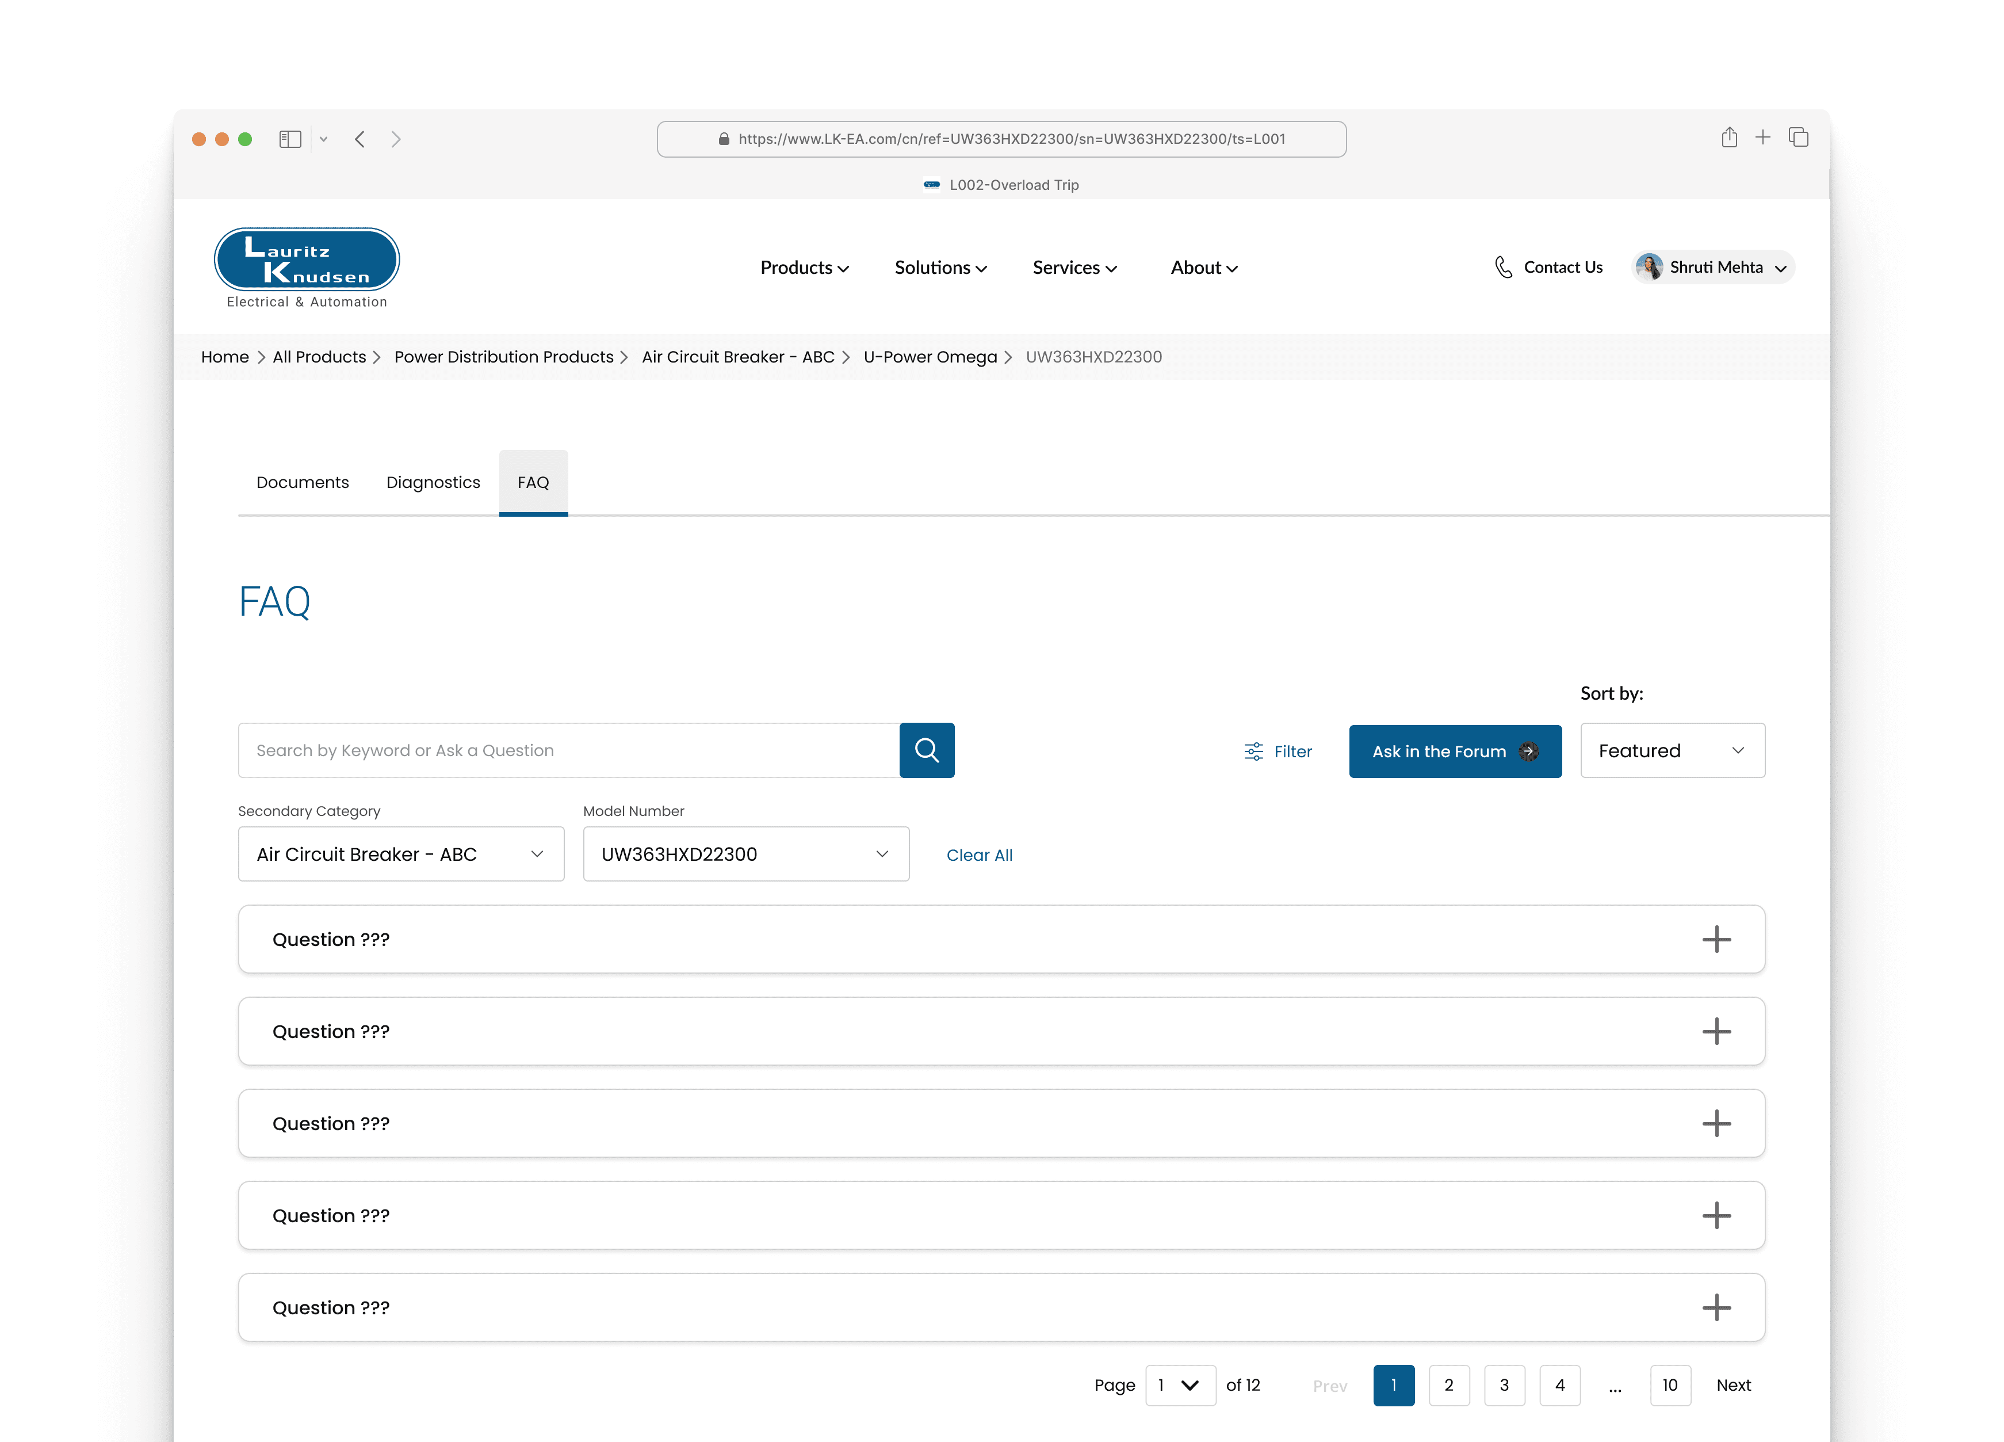This screenshot has width=2004, height=1442.
Task: Open a new browser tab with plus icon
Action: click(1762, 138)
